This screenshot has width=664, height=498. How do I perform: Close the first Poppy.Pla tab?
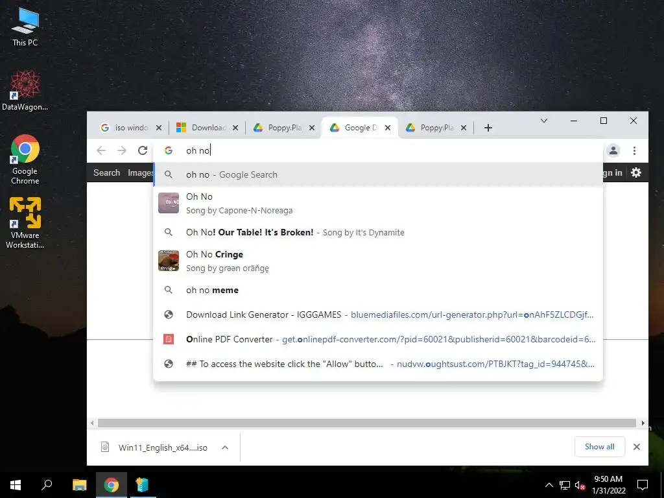(x=312, y=128)
